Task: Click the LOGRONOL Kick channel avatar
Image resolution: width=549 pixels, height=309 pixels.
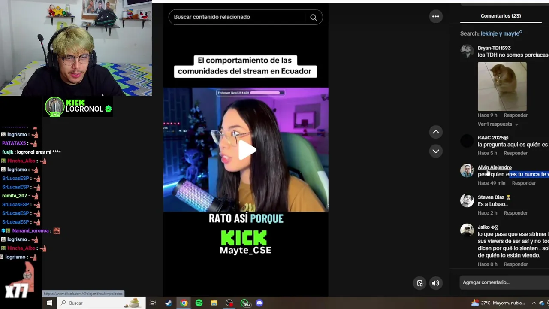Action: [54, 107]
